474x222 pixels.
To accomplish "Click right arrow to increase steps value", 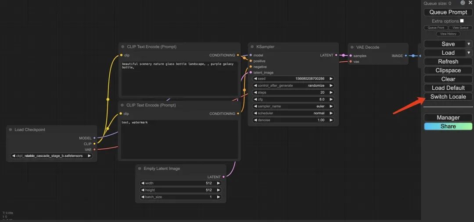I will coord(331,92).
